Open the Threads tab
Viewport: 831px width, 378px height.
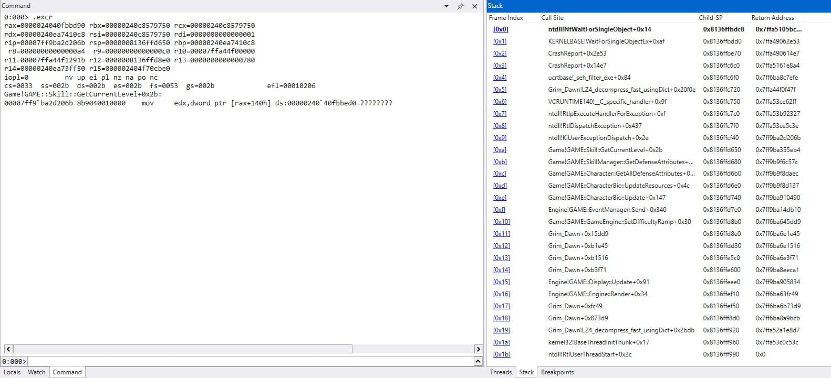(501, 372)
